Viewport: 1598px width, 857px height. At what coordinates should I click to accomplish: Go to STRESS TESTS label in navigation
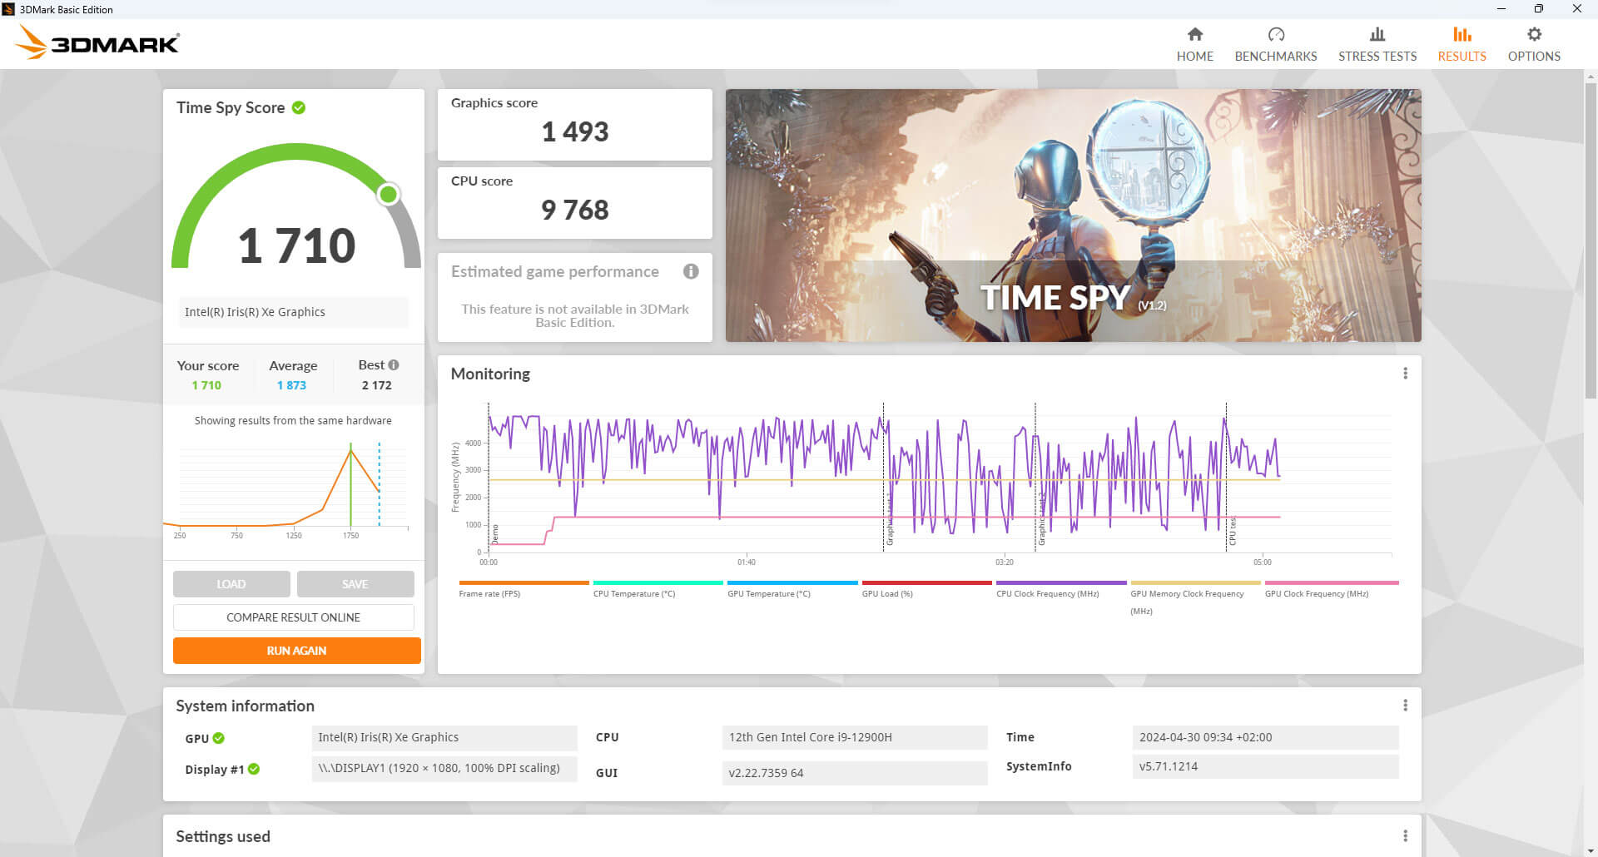tap(1377, 56)
